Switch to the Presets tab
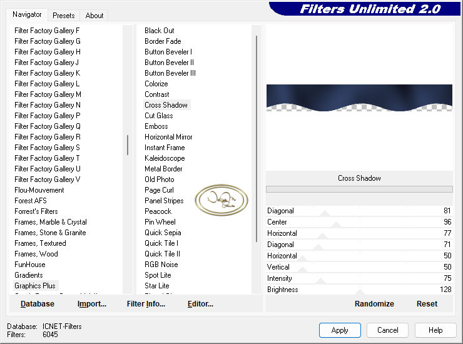This screenshot has height=344, width=463. pyautogui.click(x=63, y=16)
